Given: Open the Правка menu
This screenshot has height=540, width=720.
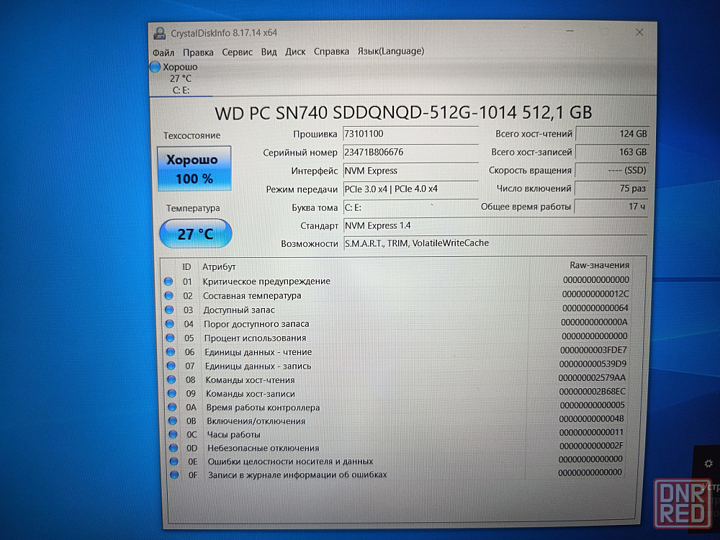Looking at the screenshot, I should (198, 52).
